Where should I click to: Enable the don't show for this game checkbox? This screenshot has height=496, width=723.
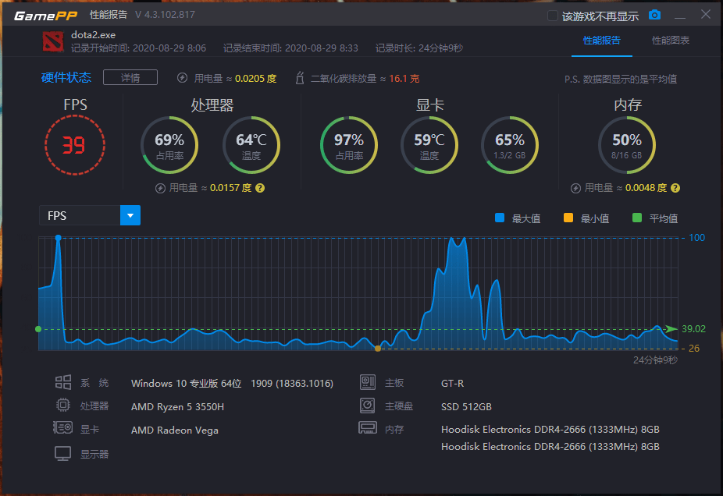pos(552,16)
